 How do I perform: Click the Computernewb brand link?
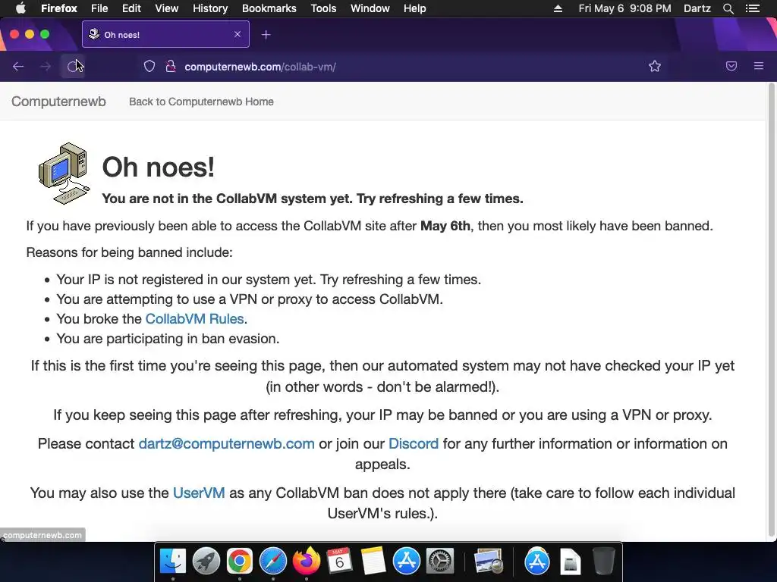point(58,102)
